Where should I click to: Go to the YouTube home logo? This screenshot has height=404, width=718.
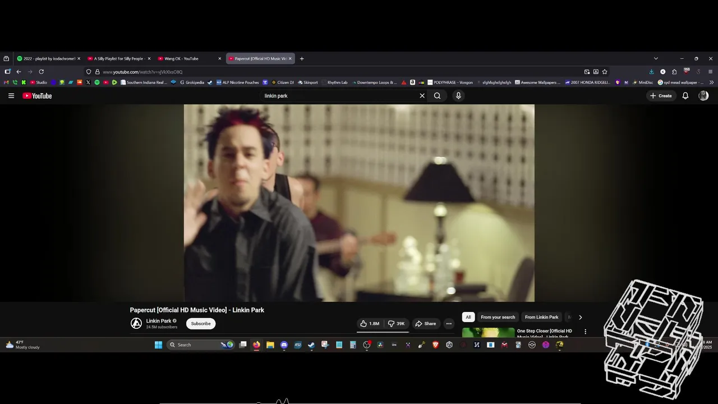click(x=37, y=96)
